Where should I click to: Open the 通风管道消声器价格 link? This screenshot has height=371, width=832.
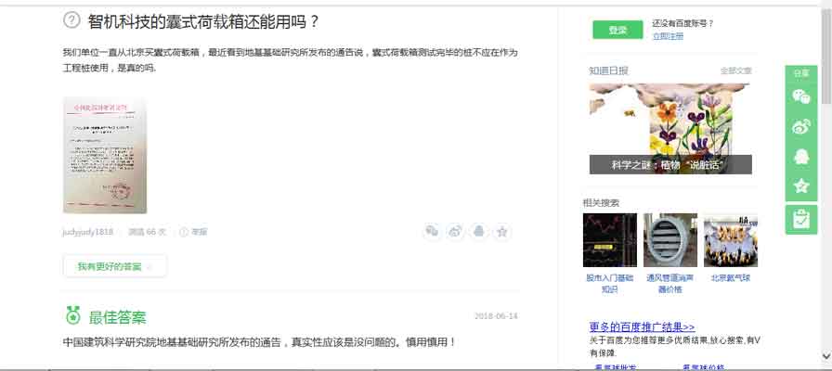point(669,284)
